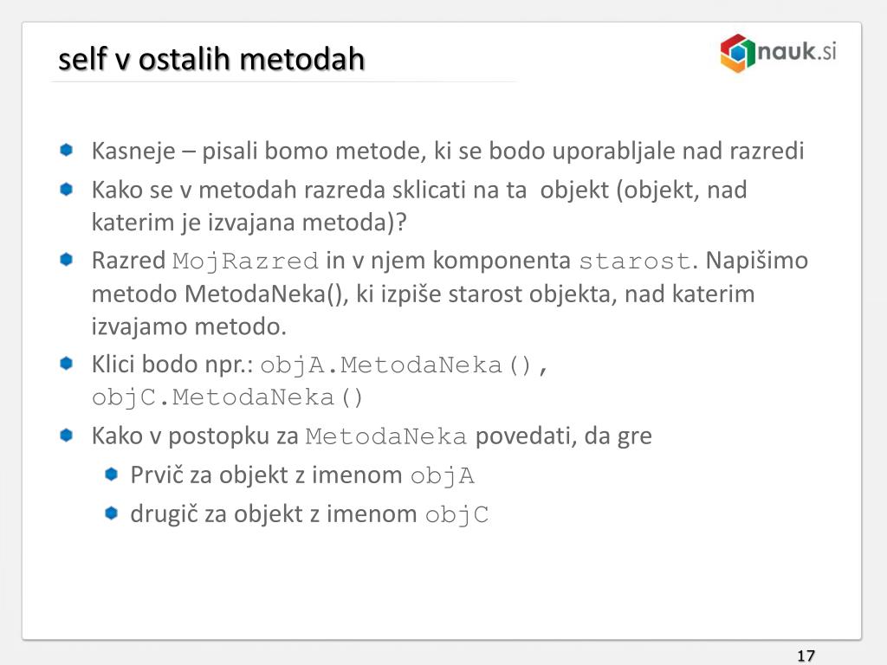Click the text 'Kasneje – pisali bomo metode'
The height and width of the screenshot is (665, 887).
(x=258, y=151)
